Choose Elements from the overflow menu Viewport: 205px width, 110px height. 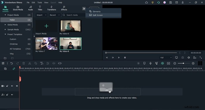coord(103,11)
